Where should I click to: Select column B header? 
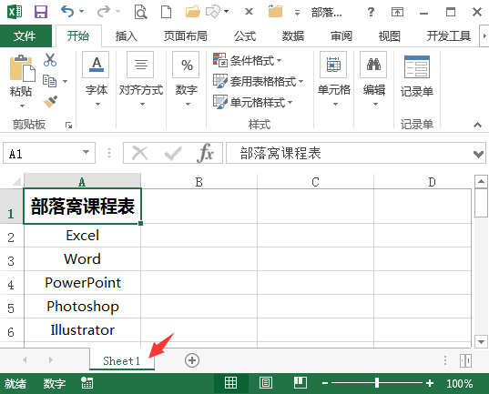(x=199, y=182)
